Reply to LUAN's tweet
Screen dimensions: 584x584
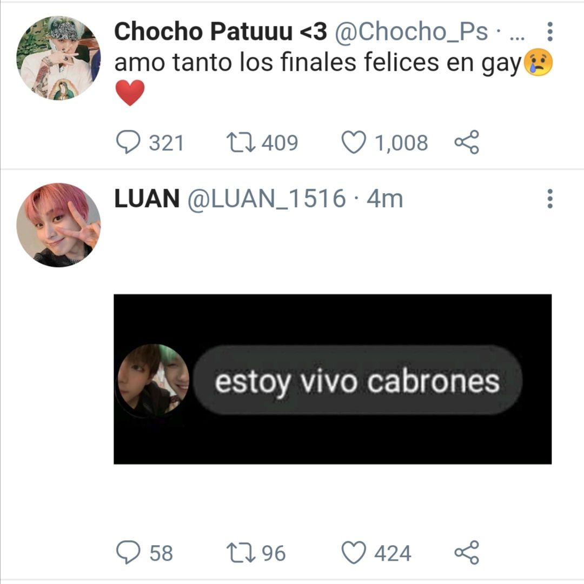click(x=128, y=552)
